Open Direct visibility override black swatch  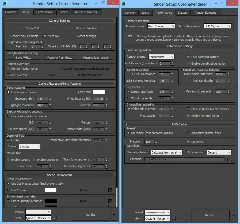point(51,201)
